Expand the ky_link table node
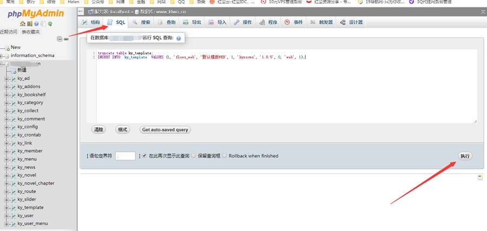Viewport: 487px width, 231px height. coord(6,144)
